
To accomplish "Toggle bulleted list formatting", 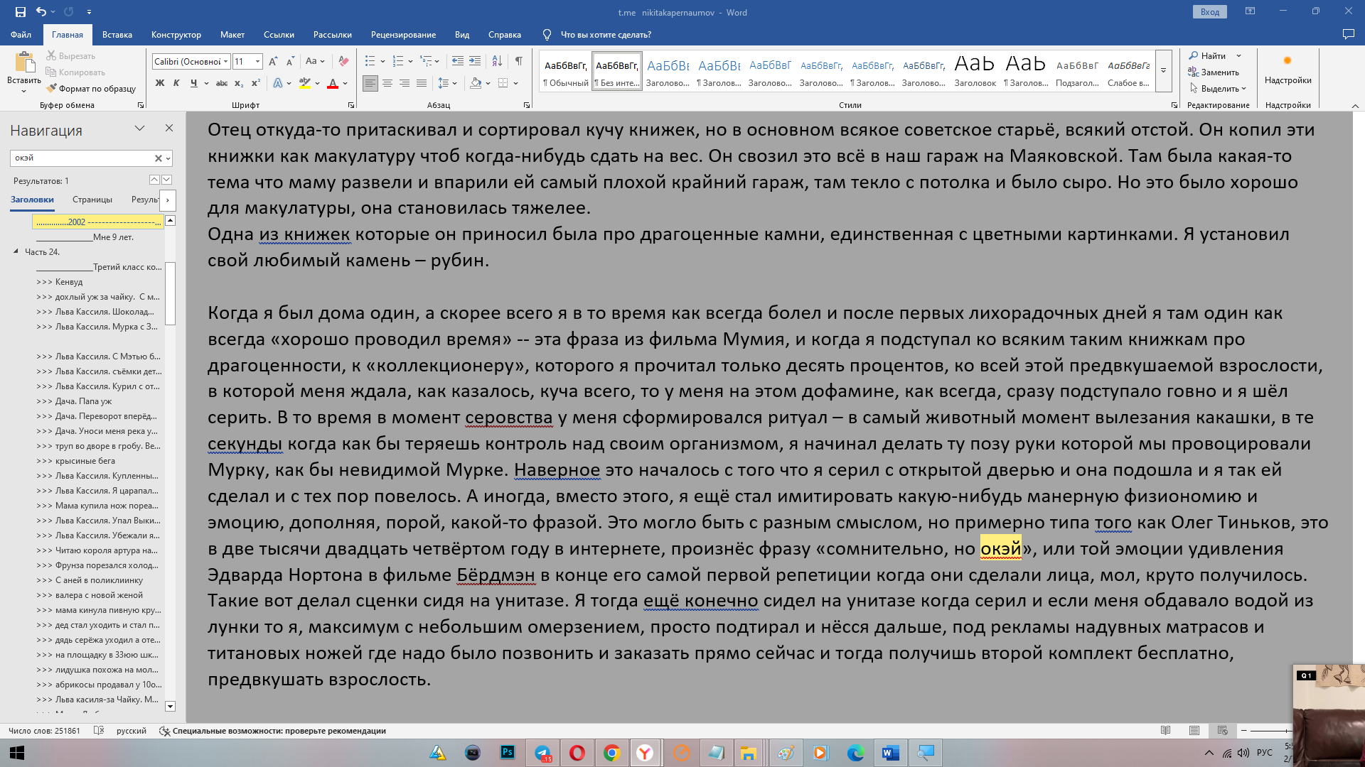I will [x=370, y=61].
